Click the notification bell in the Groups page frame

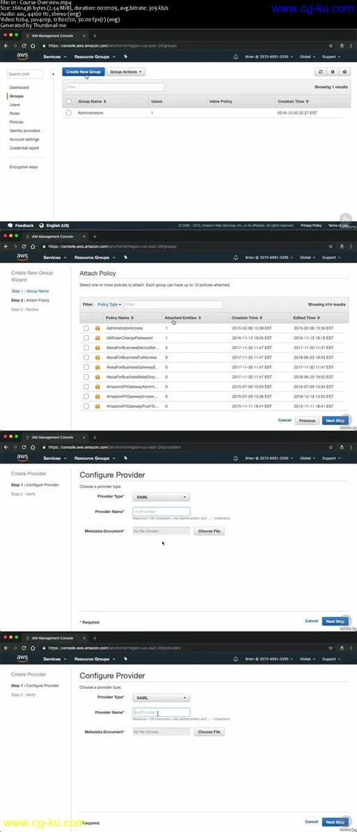[x=235, y=57]
